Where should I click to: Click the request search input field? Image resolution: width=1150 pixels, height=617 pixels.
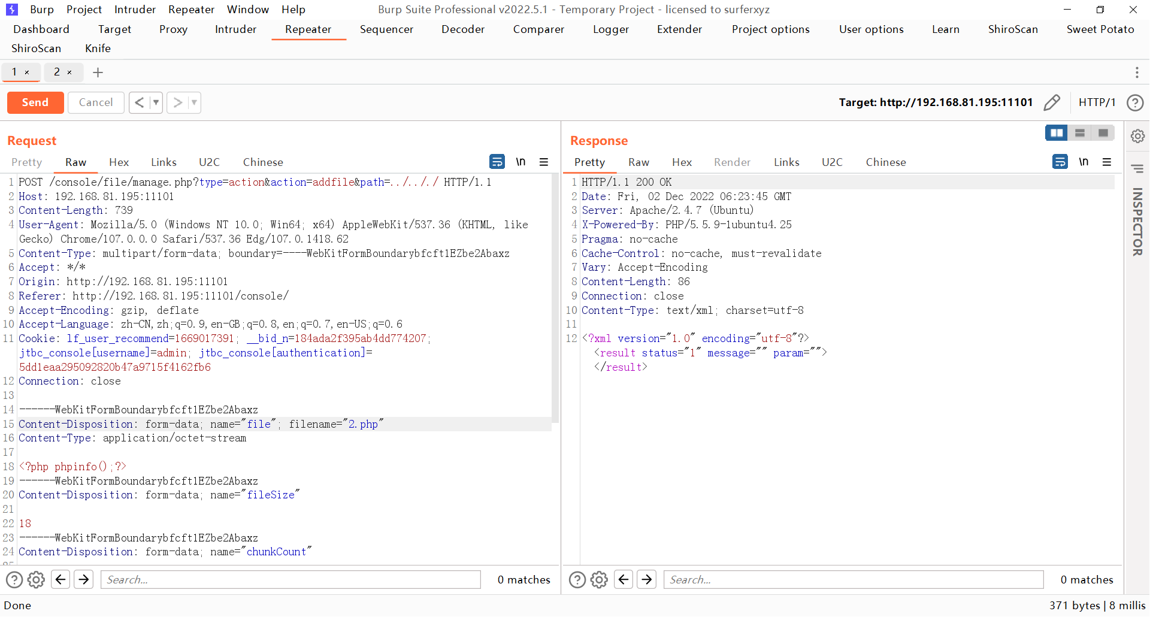click(x=291, y=579)
